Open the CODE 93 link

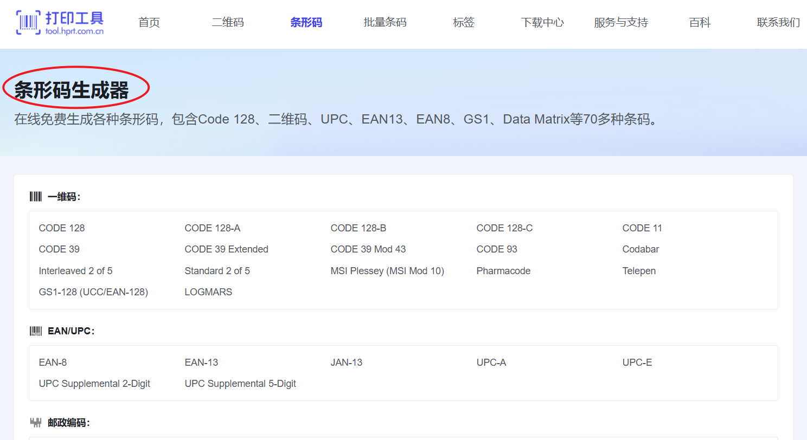(x=497, y=249)
